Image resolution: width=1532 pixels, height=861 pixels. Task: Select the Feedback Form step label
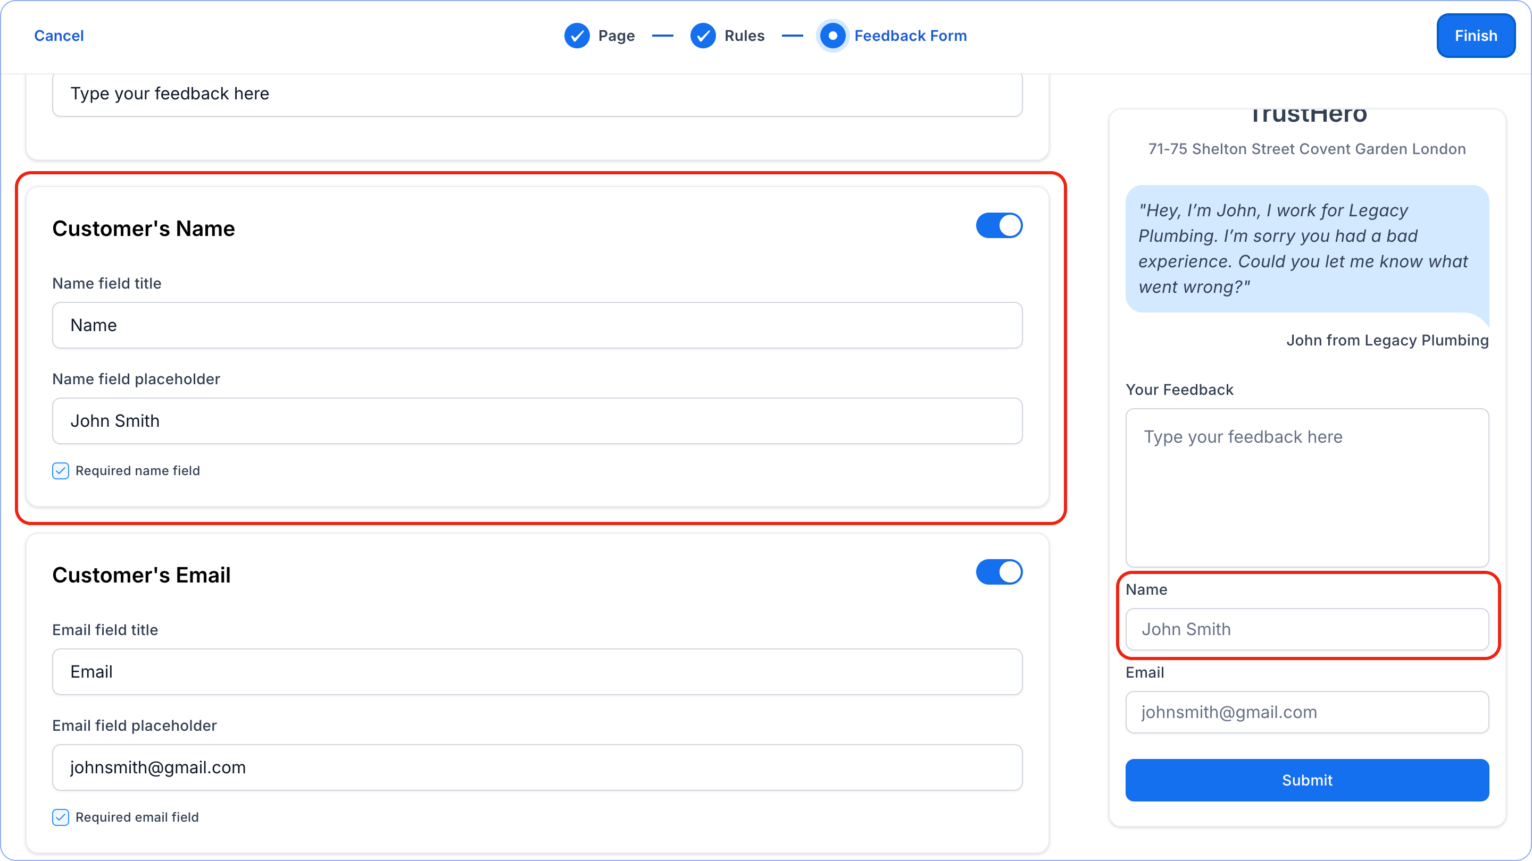click(910, 36)
